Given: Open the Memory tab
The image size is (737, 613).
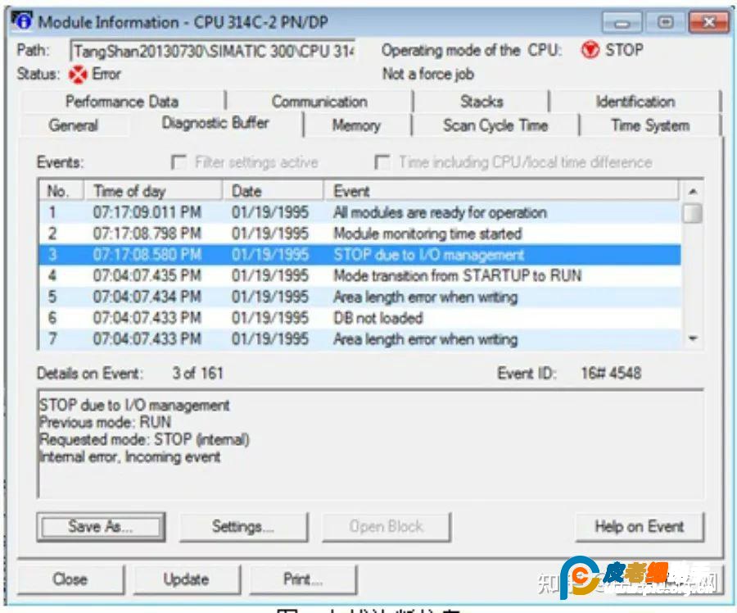Looking at the screenshot, I should (357, 125).
